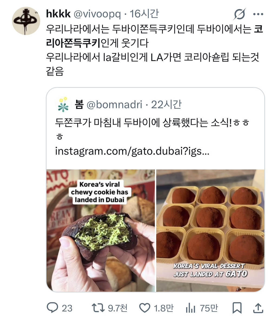The width and height of the screenshot is (277, 322).
Task: Bookmark this tweet
Action: 237,308
